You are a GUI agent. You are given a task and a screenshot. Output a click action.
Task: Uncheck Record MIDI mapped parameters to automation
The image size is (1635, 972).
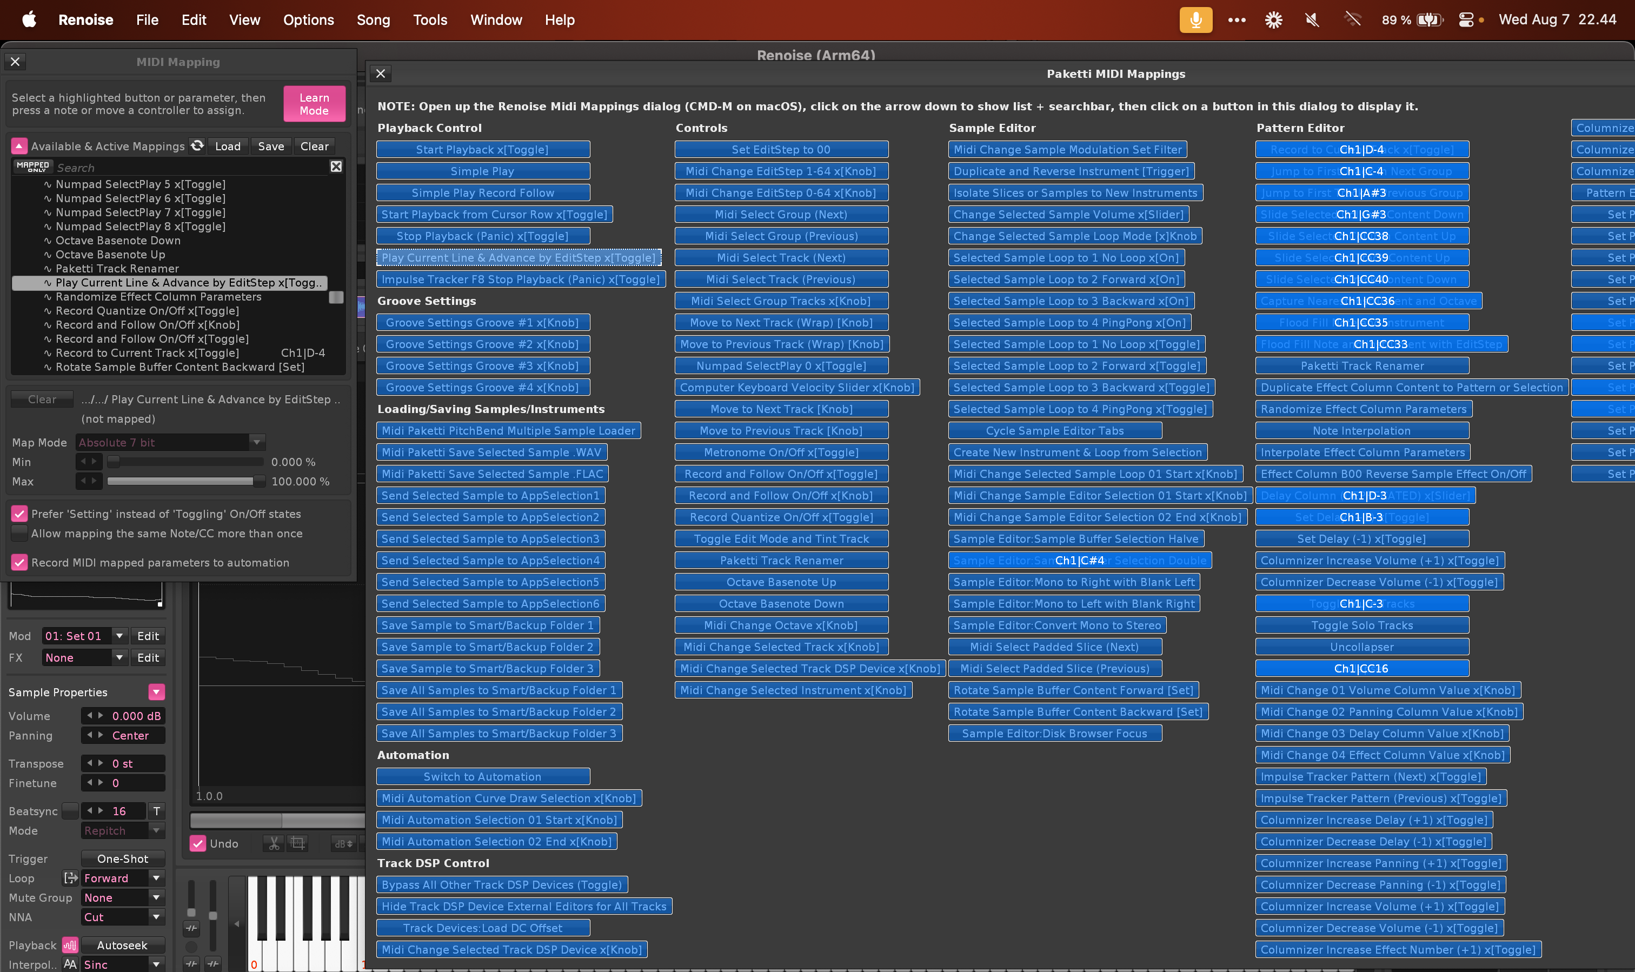[x=19, y=562]
